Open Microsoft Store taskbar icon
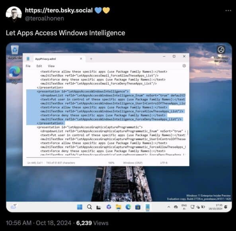 [138, 207]
